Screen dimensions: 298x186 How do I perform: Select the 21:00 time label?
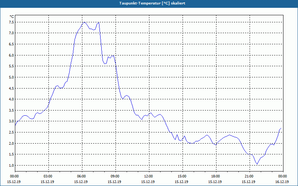[x=249, y=176]
